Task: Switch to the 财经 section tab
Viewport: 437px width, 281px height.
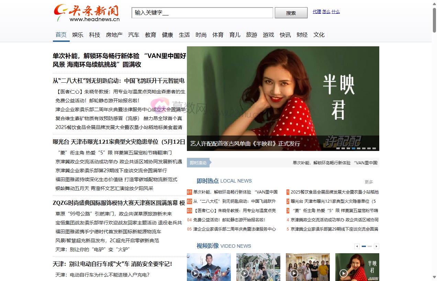Action: click(302, 35)
